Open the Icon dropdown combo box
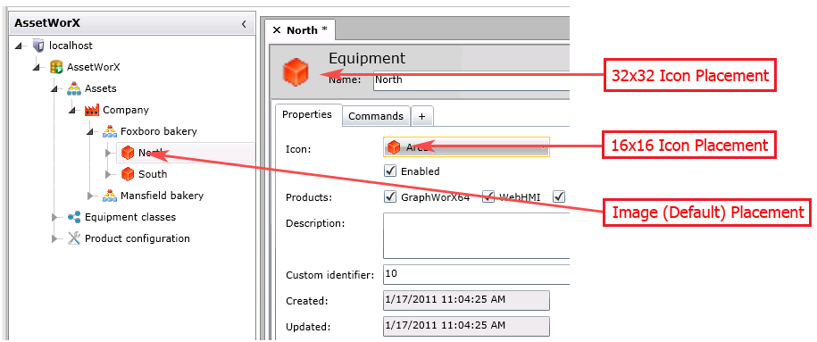 click(x=466, y=147)
